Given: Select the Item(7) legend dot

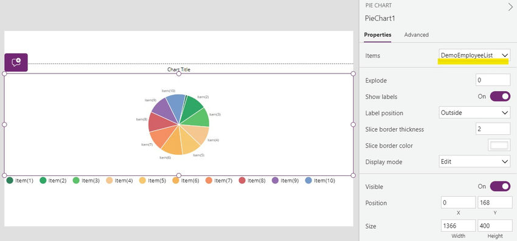Looking at the screenshot, I should [x=209, y=180].
